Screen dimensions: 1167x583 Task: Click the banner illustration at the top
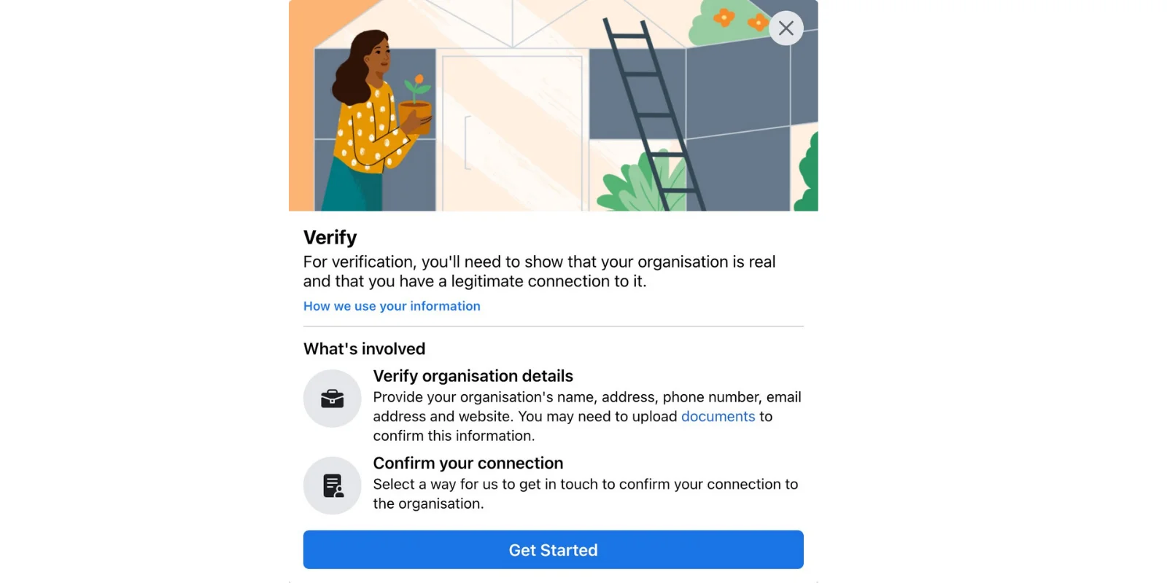coord(553,104)
